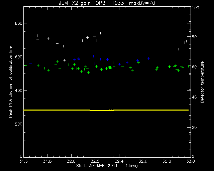Screen dimensions: 214x171
Task: Click the highest blue cross near 600
Action: point(94,56)
